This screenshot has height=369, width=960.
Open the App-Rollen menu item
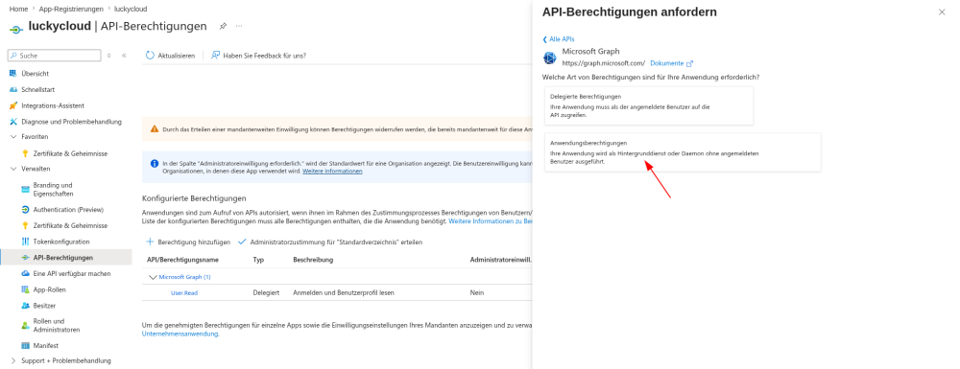pos(50,289)
